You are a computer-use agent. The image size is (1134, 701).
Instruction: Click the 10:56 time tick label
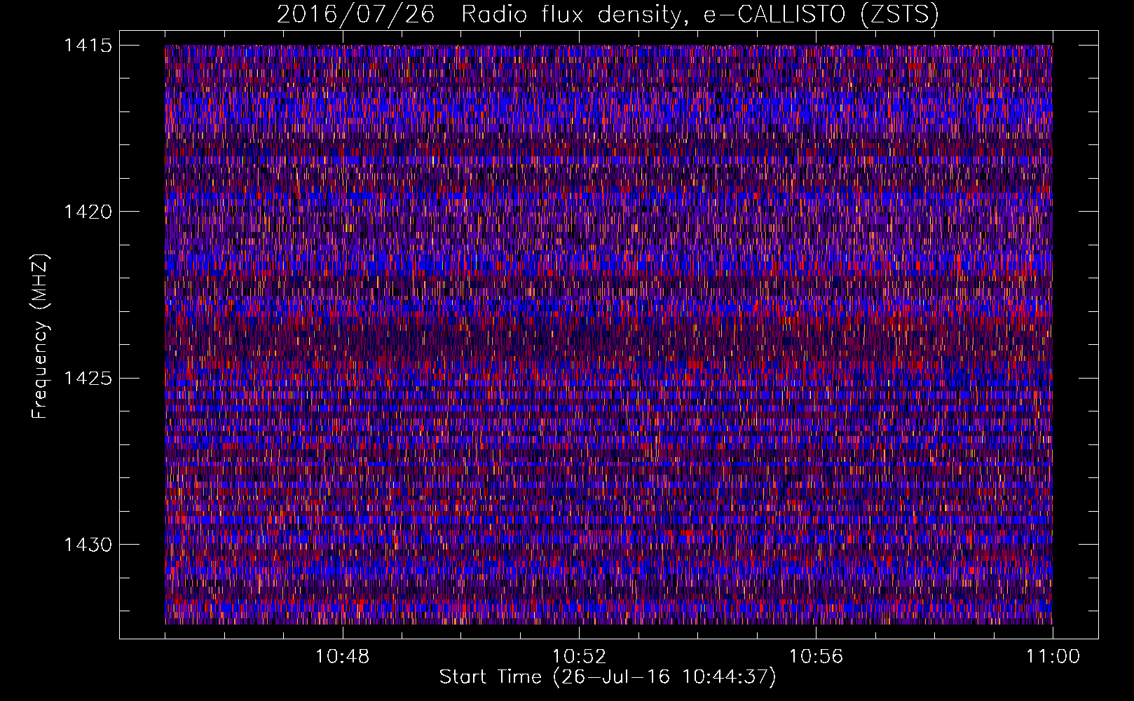point(817,657)
